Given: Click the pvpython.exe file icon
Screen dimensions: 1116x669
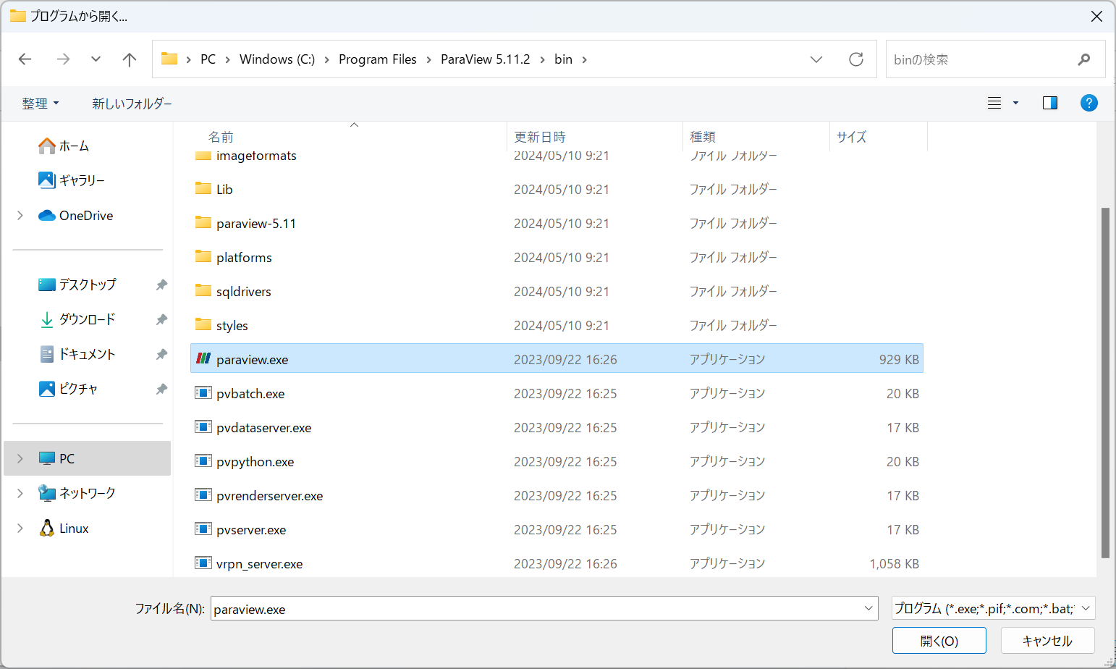Looking at the screenshot, I should 203,461.
